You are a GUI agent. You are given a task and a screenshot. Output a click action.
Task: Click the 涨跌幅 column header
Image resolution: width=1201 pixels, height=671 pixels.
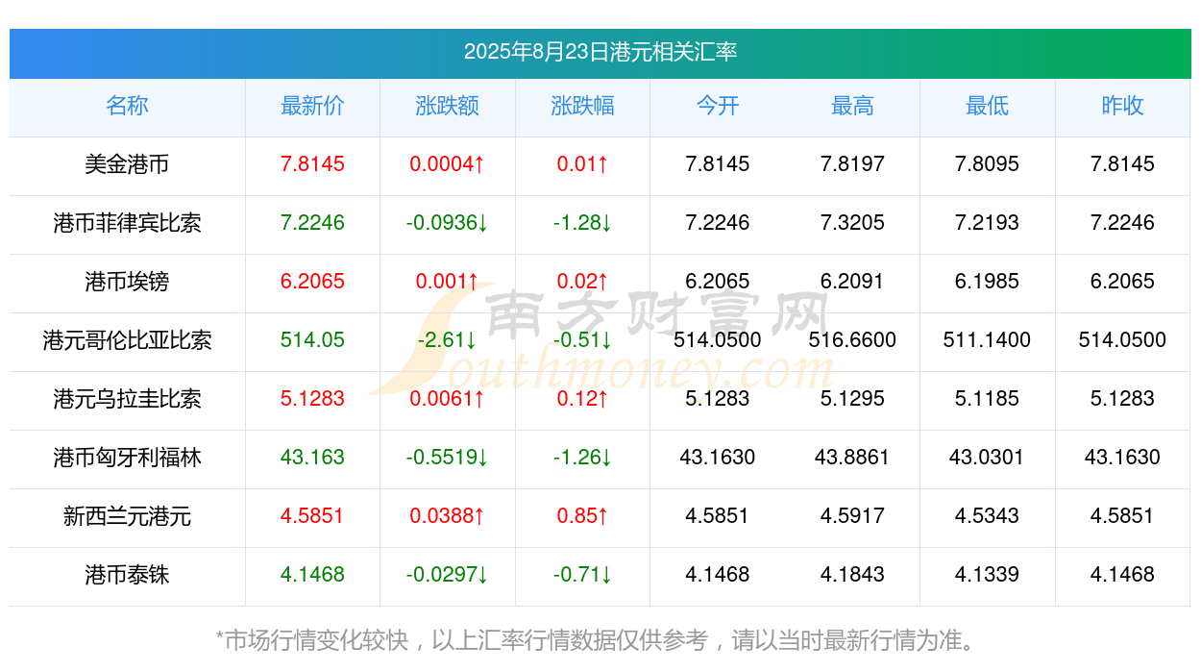pyautogui.click(x=582, y=106)
